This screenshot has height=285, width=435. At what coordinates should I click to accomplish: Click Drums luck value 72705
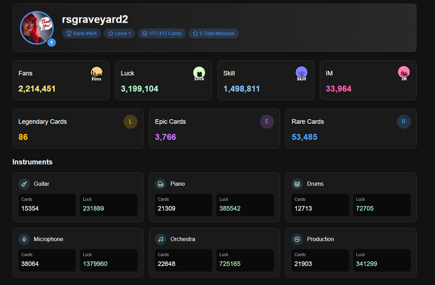(x=365, y=208)
